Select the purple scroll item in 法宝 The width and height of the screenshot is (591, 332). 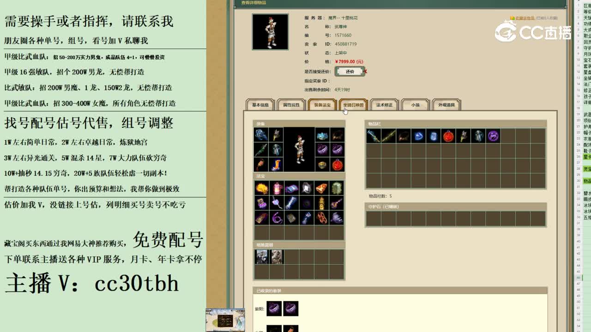[291, 188]
